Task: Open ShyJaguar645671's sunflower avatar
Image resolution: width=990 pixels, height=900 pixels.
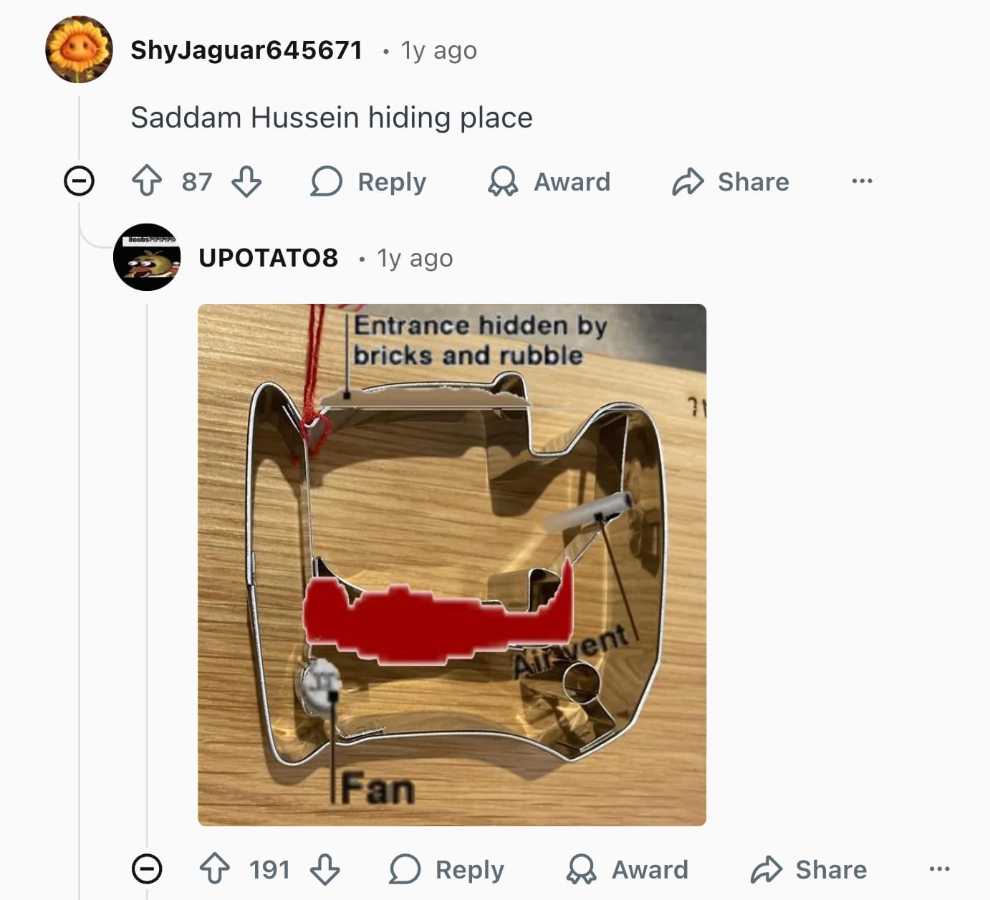Action: [79, 49]
